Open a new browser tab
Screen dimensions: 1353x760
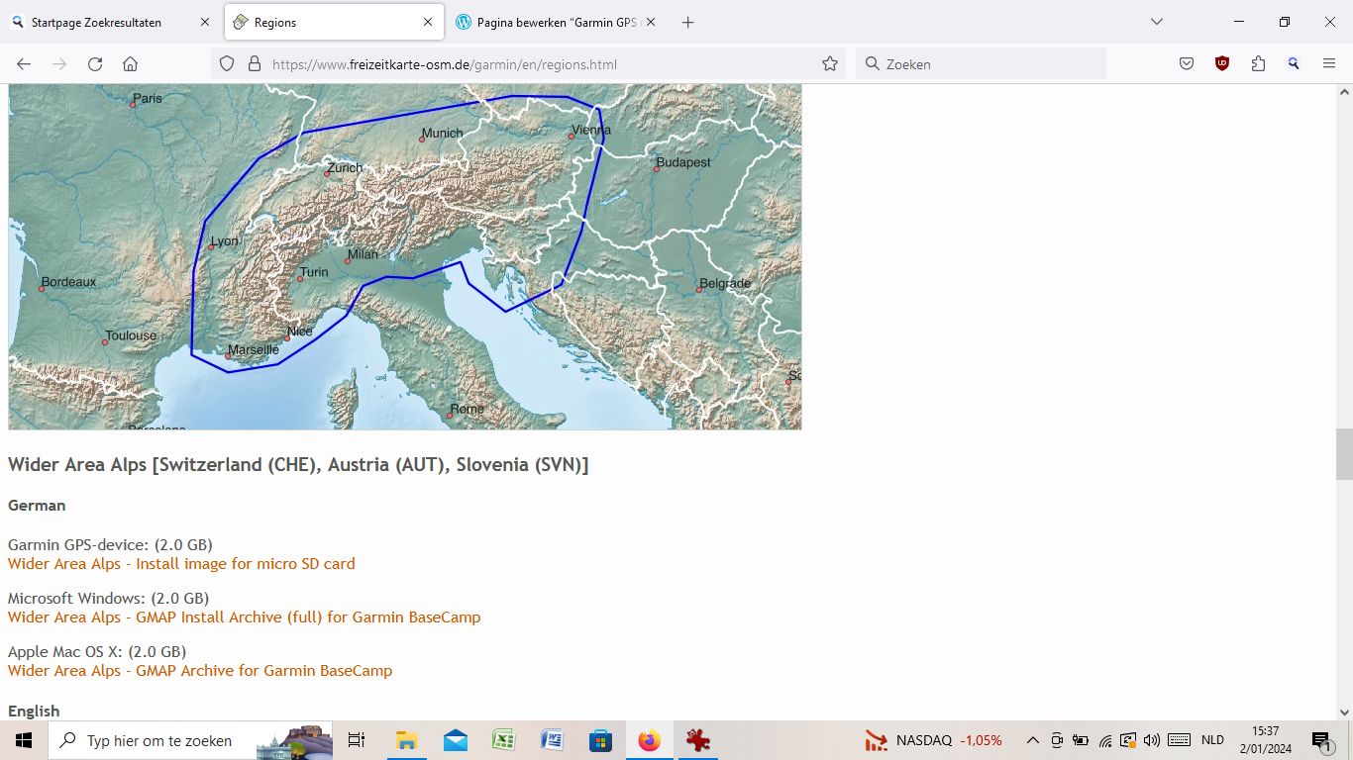(x=688, y=22)
